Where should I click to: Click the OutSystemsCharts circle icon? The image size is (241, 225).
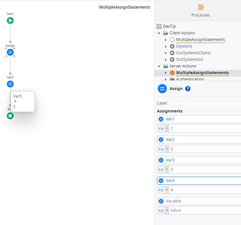[172, 53]
